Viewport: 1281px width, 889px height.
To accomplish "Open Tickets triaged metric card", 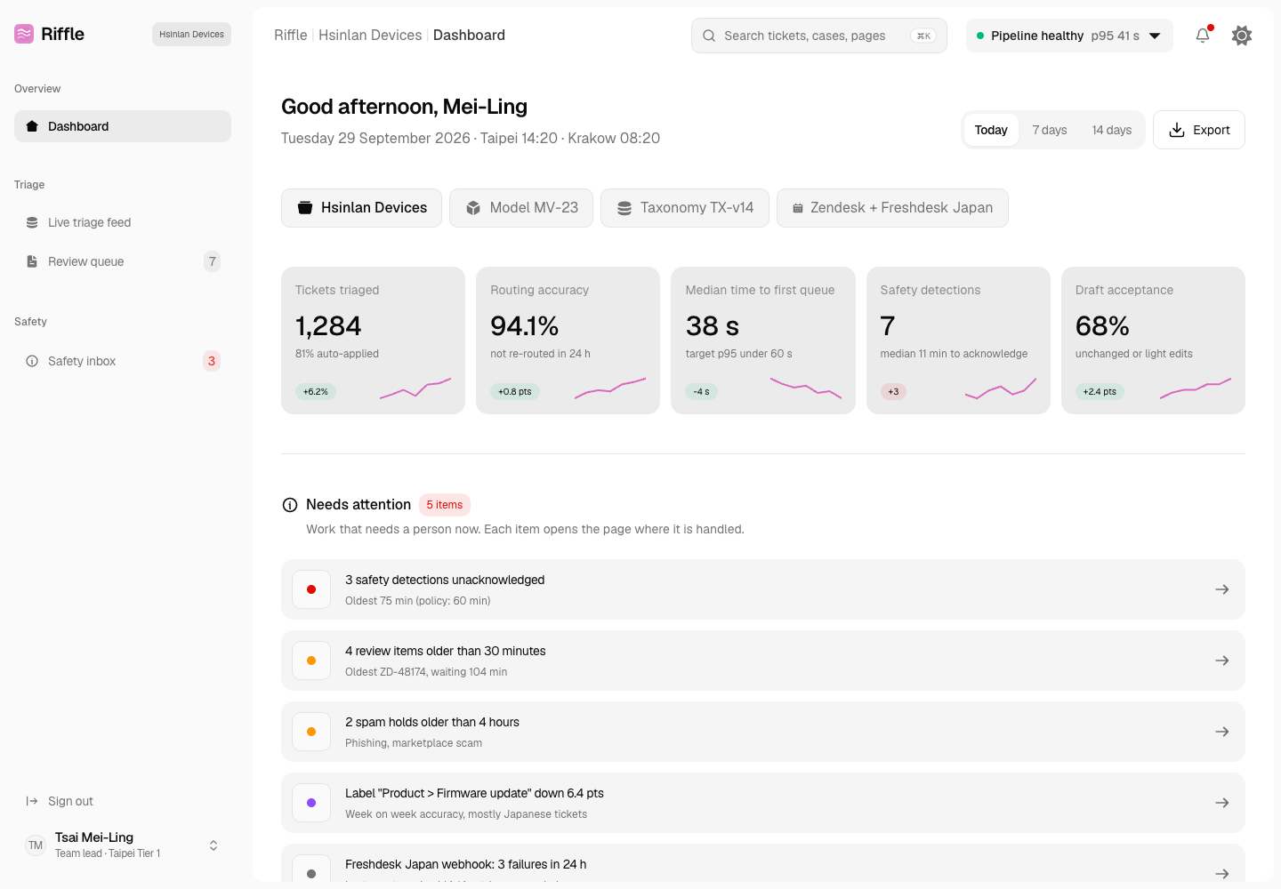I will pyautogui.click(x=373, y=340).
